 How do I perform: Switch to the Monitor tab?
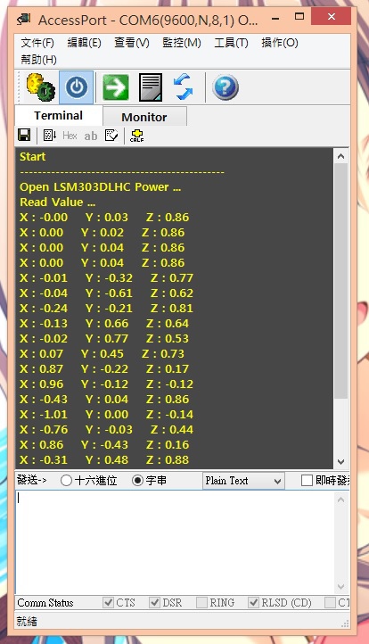(144, 117)
